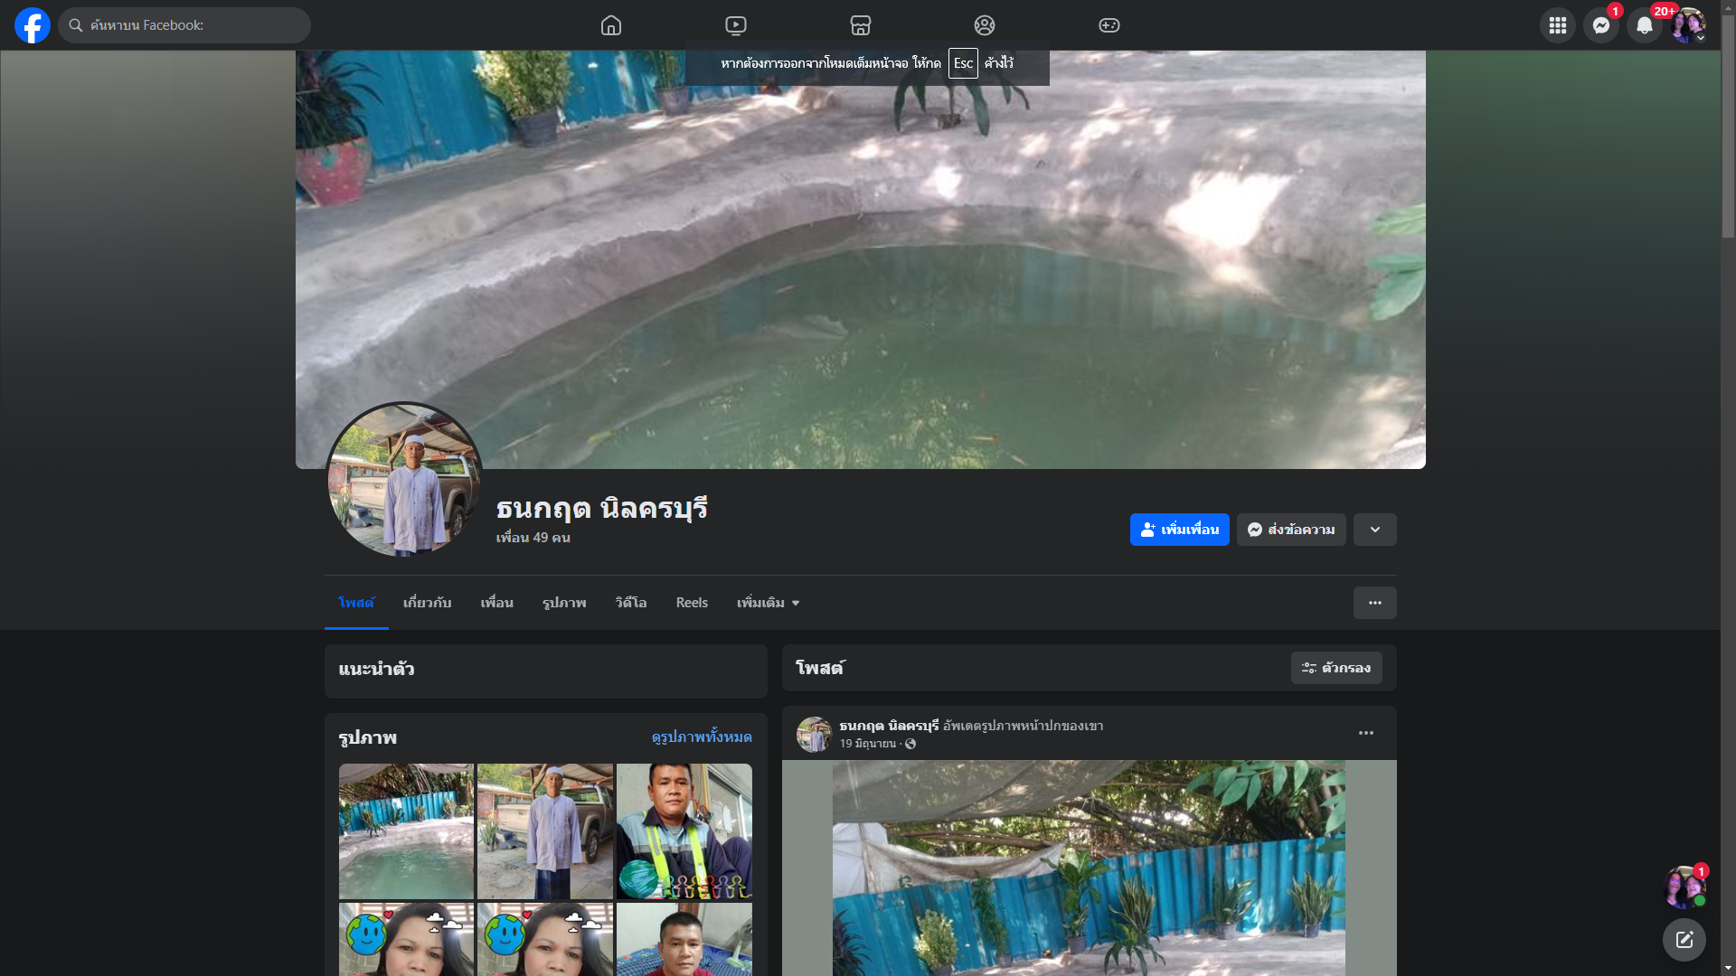
Task: Open ดูรูปภาพทั้งหมด link
Action: point(702,737)
